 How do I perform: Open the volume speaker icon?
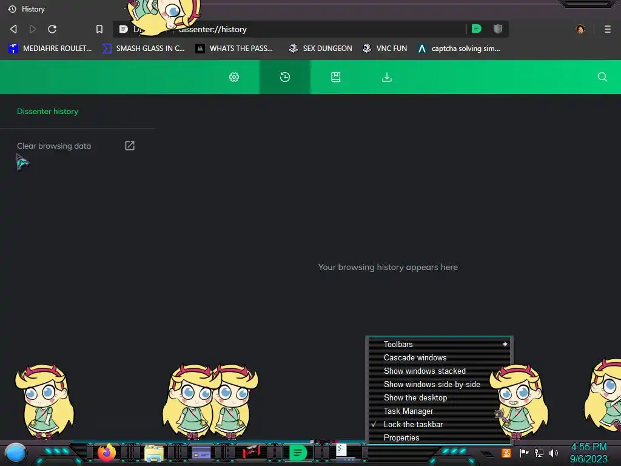click(554, 453)
